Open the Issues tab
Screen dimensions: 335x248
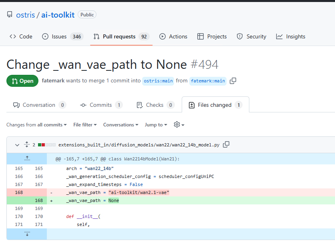point(62,36)
